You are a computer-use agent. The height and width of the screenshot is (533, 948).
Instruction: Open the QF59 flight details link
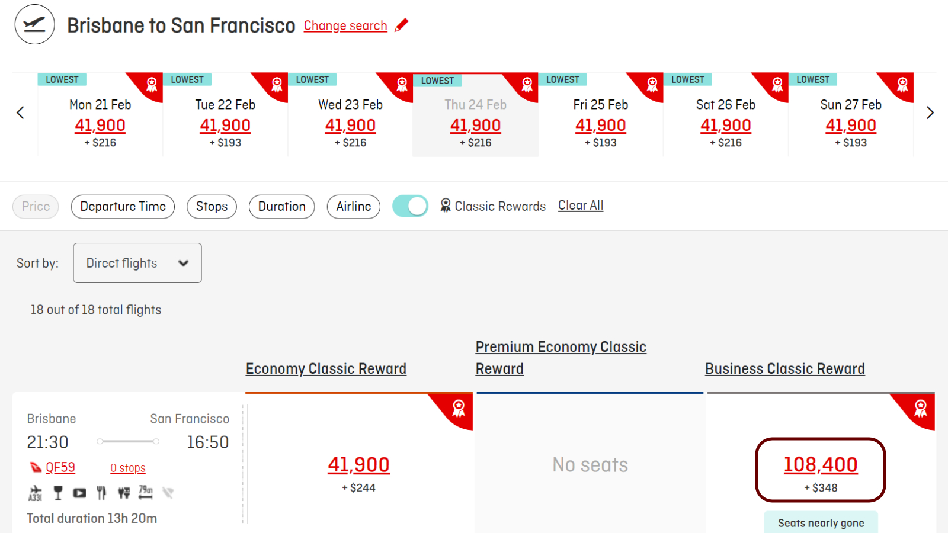coord(60,468)
